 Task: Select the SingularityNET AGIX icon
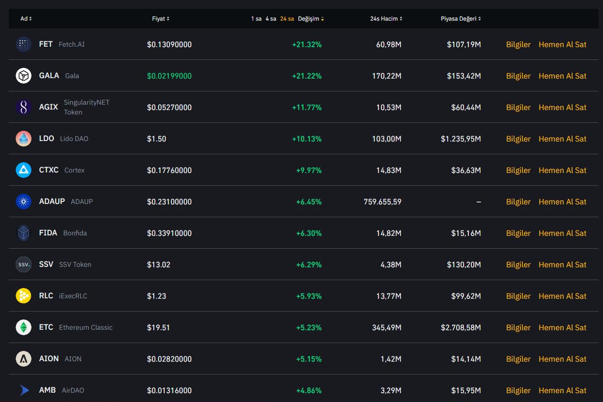pos(24,107)
